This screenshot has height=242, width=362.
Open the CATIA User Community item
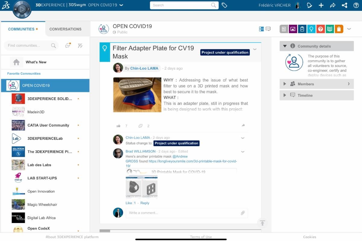pyautogui.click(x=48, y=125)
